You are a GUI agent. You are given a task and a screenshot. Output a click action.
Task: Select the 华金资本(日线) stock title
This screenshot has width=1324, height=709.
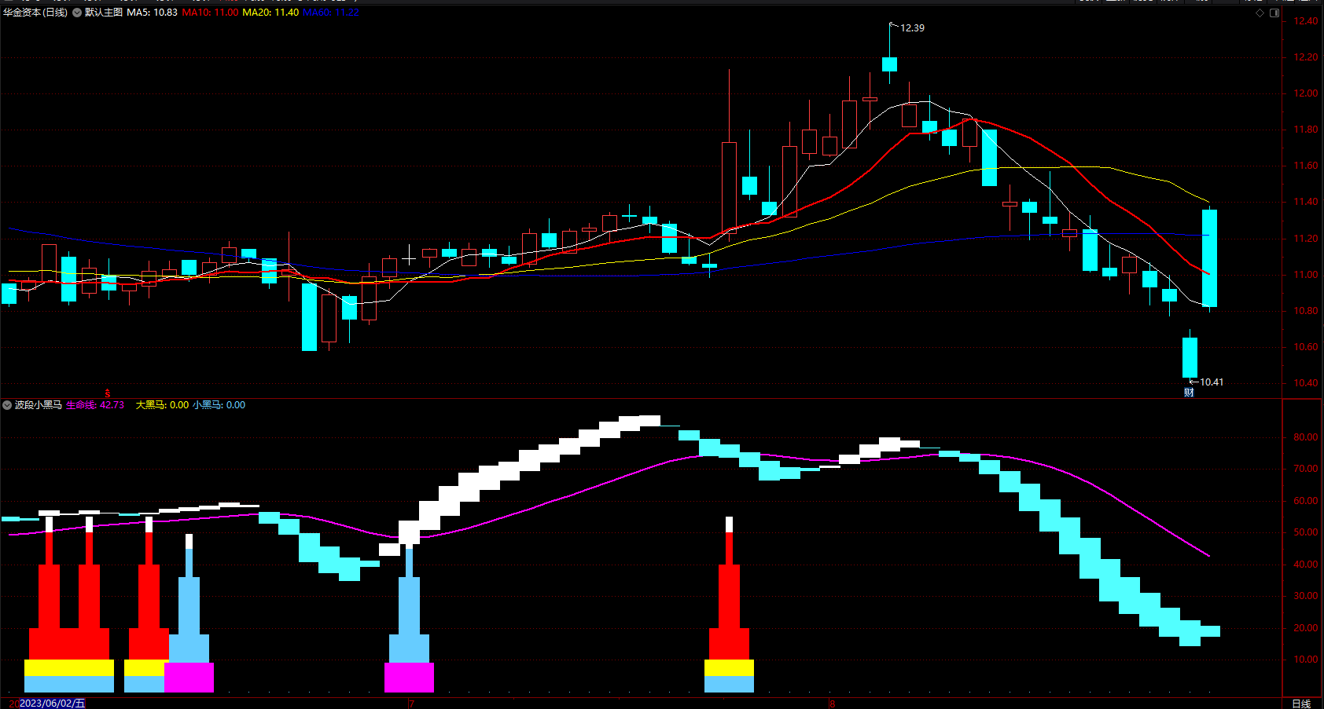[x=35, y=13]
